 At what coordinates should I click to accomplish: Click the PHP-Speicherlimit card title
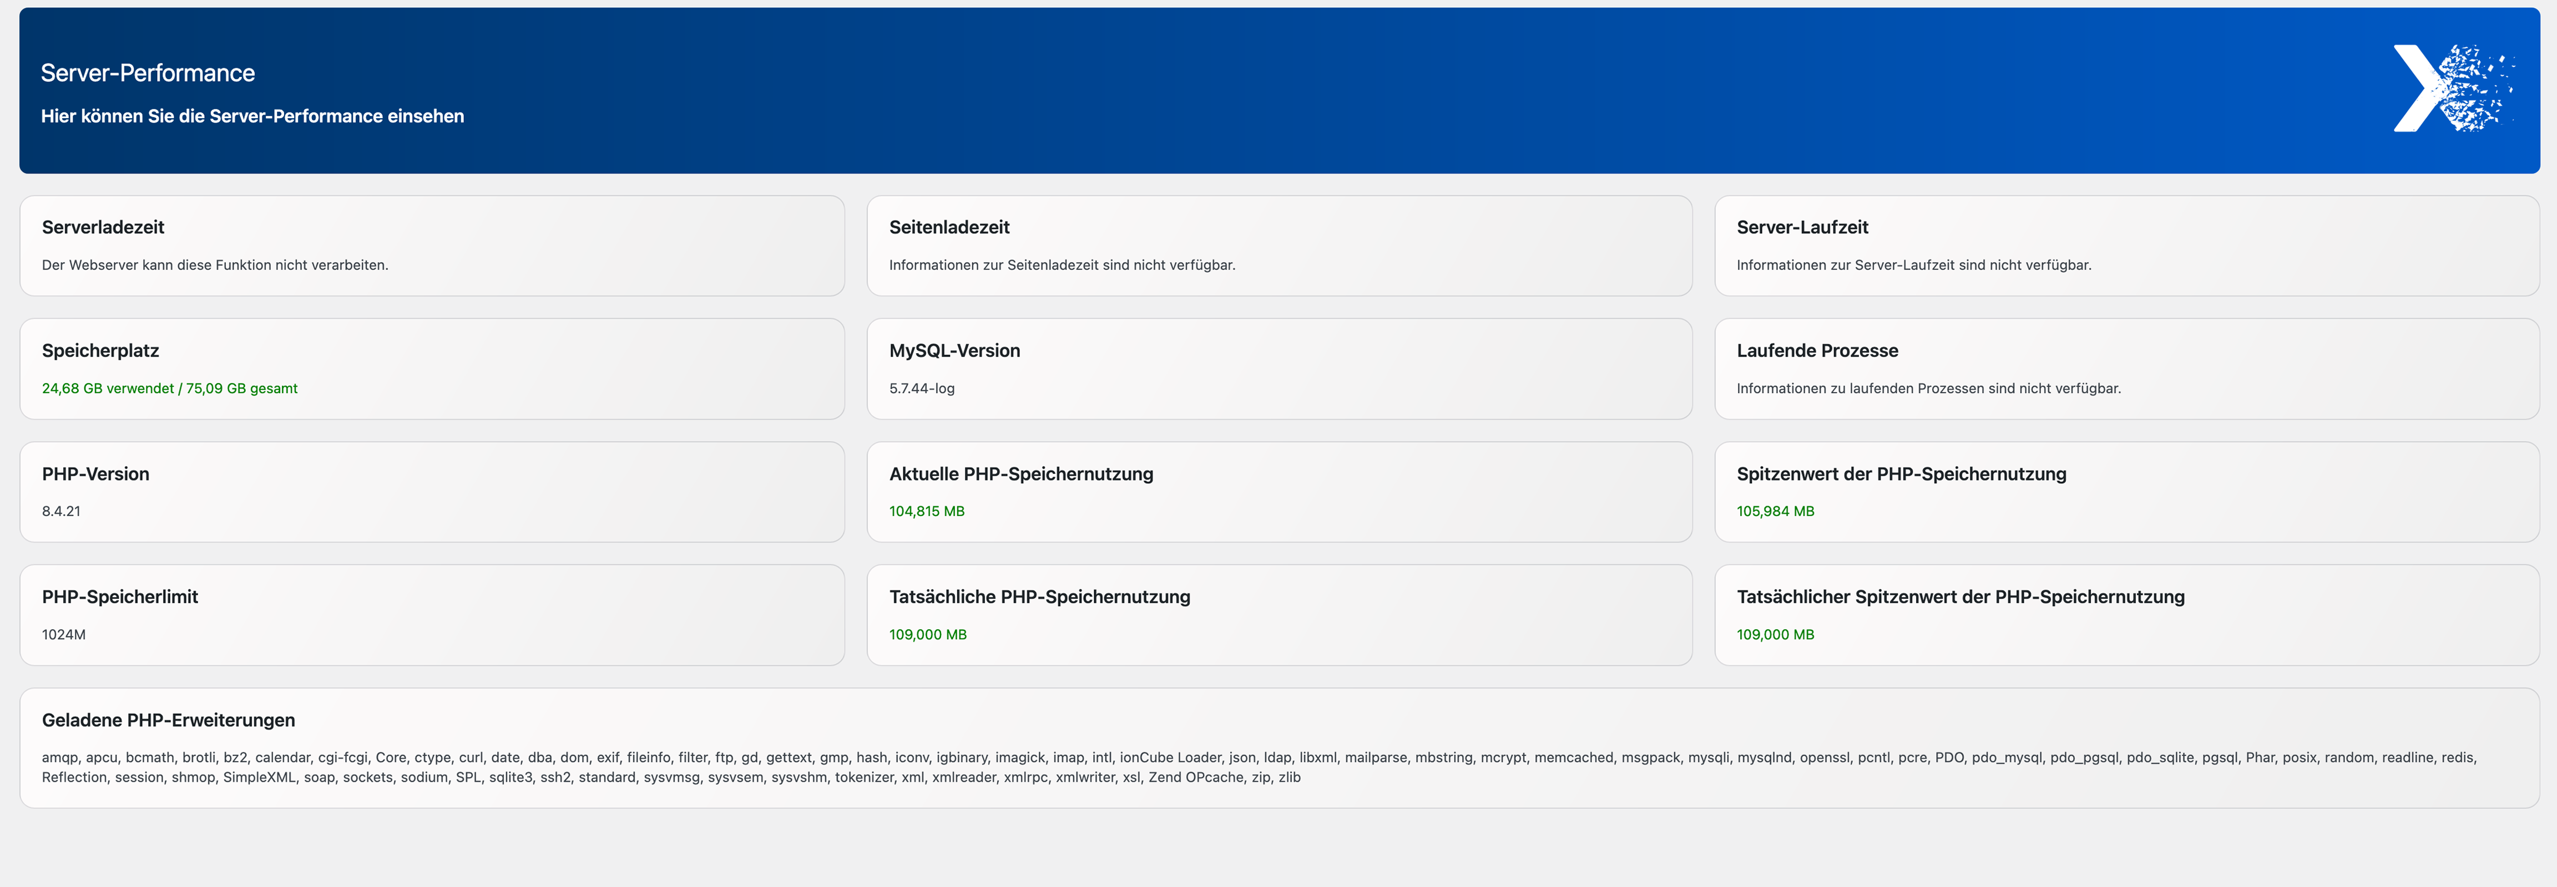point(120,597)
